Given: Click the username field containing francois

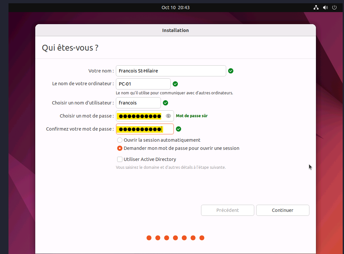Looking at the screenshot, I should point(138,103).
